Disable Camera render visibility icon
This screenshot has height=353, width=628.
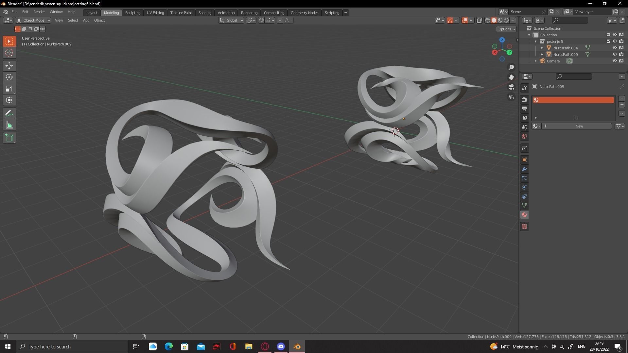621,61
